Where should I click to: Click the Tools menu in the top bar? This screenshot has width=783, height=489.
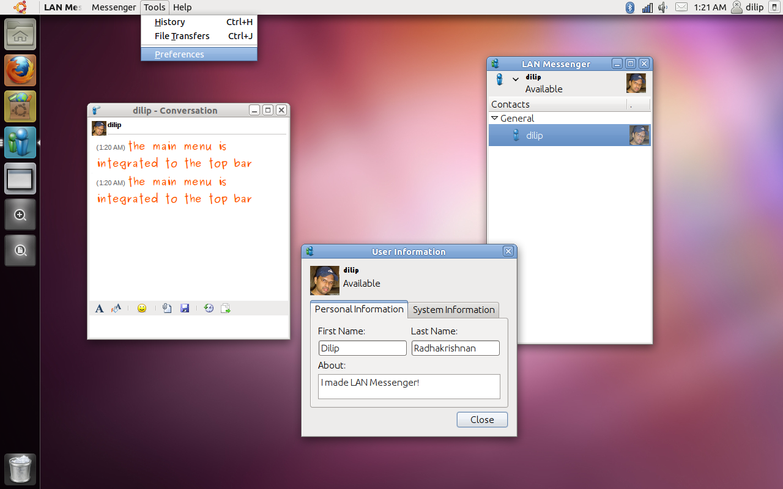point(155,7)
